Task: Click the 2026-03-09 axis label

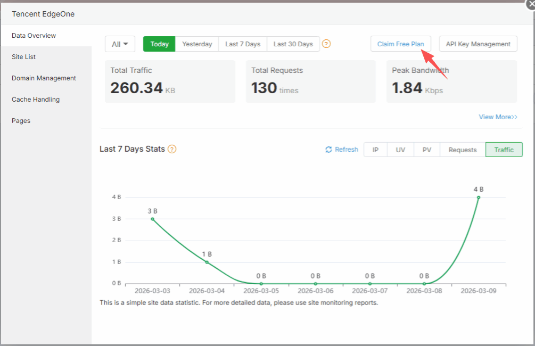Action: click(x=479, y=291)
